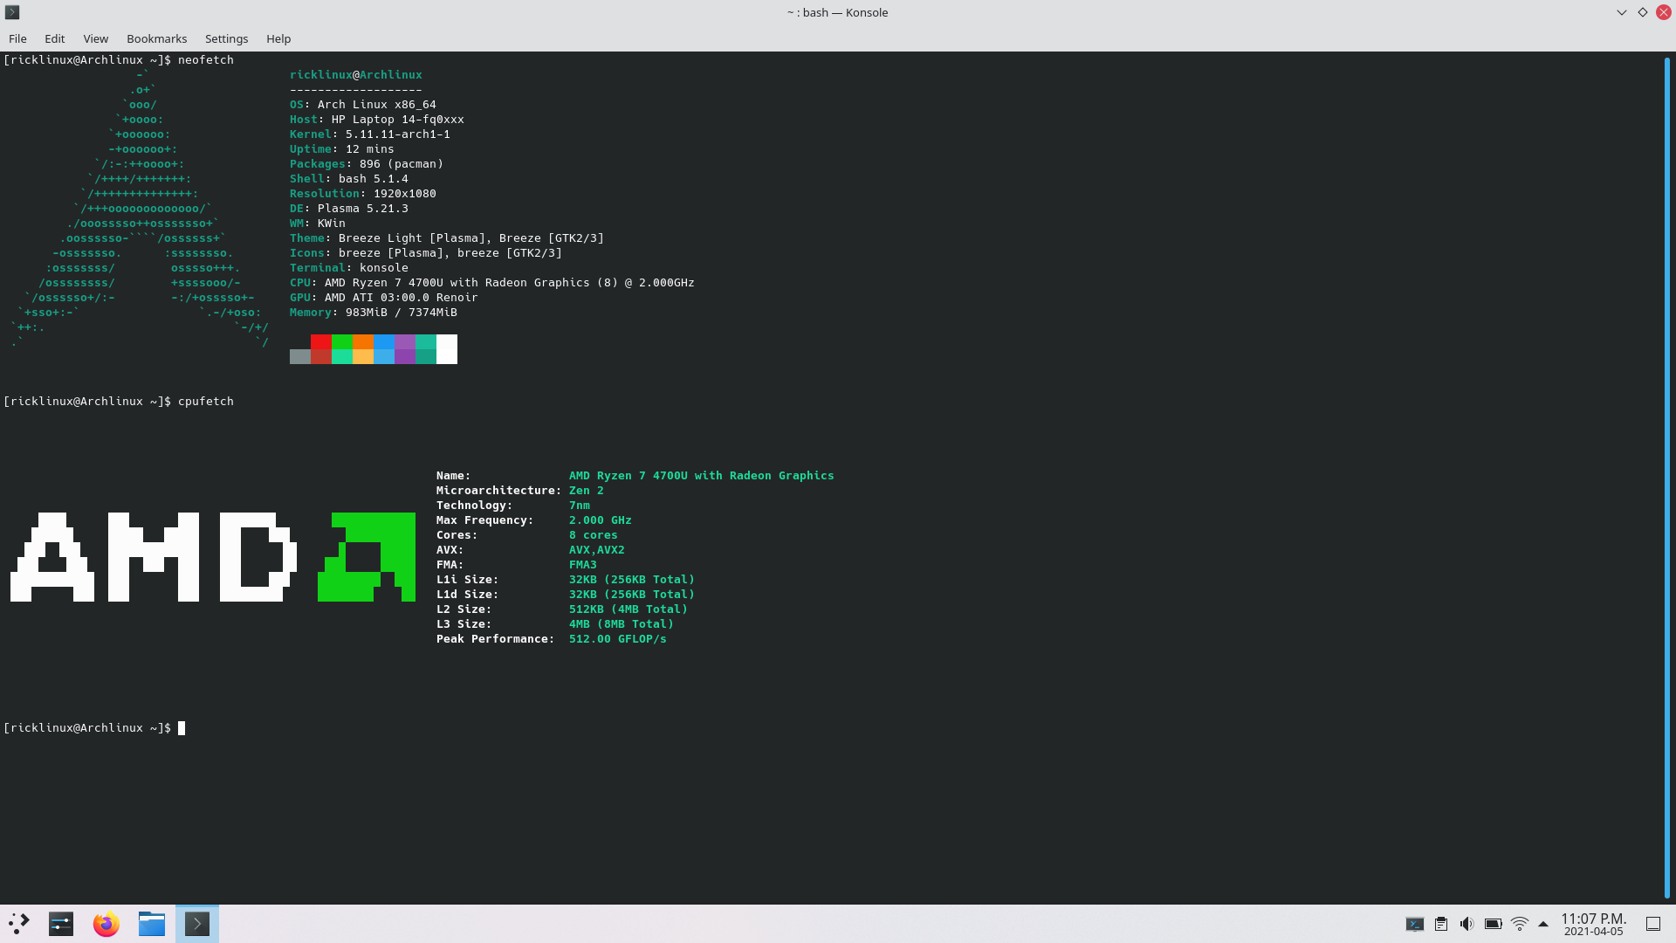The image size is (1676, 943).
Task: Open the Help menu
Action: 278,38
